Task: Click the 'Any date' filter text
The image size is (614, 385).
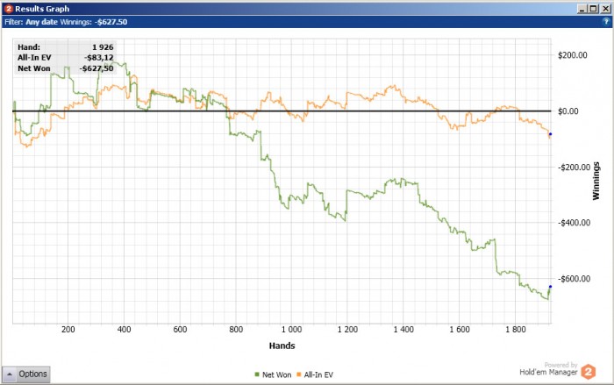Action: click(x=41, y=22)
